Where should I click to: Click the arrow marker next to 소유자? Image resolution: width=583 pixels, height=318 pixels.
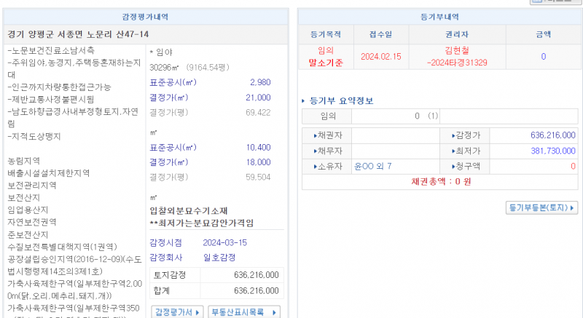click(314, 166)
